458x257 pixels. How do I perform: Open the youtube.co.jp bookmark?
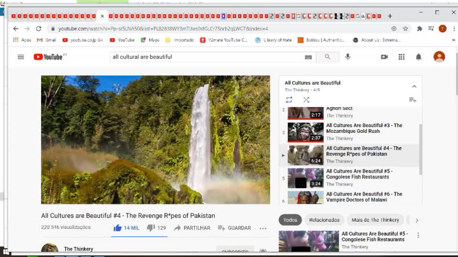coord(83,40)
